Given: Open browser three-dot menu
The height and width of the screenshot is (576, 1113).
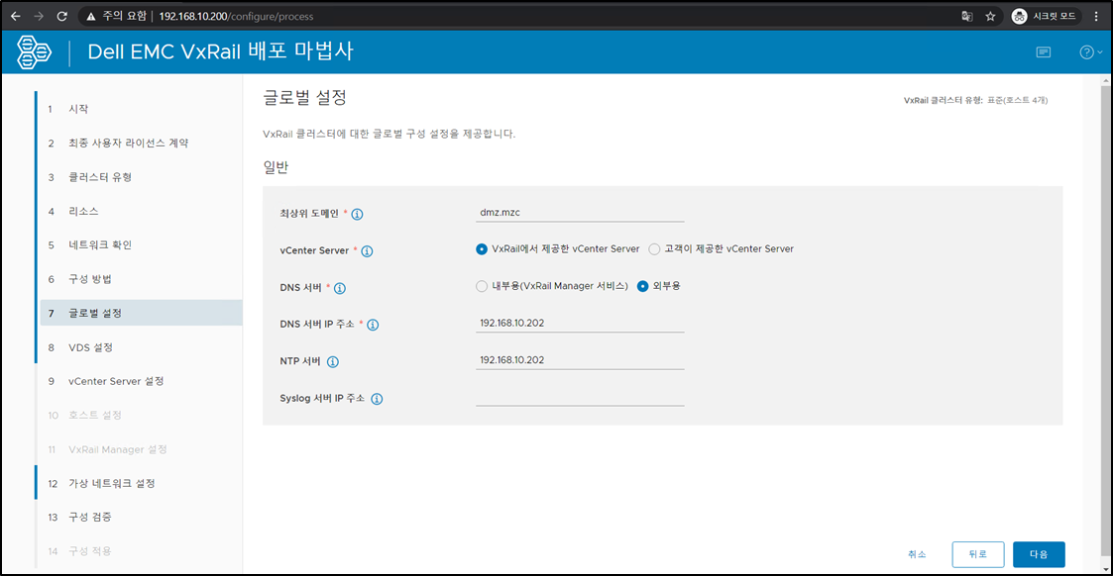Looking at the screenshot, I should [1096, 16].
